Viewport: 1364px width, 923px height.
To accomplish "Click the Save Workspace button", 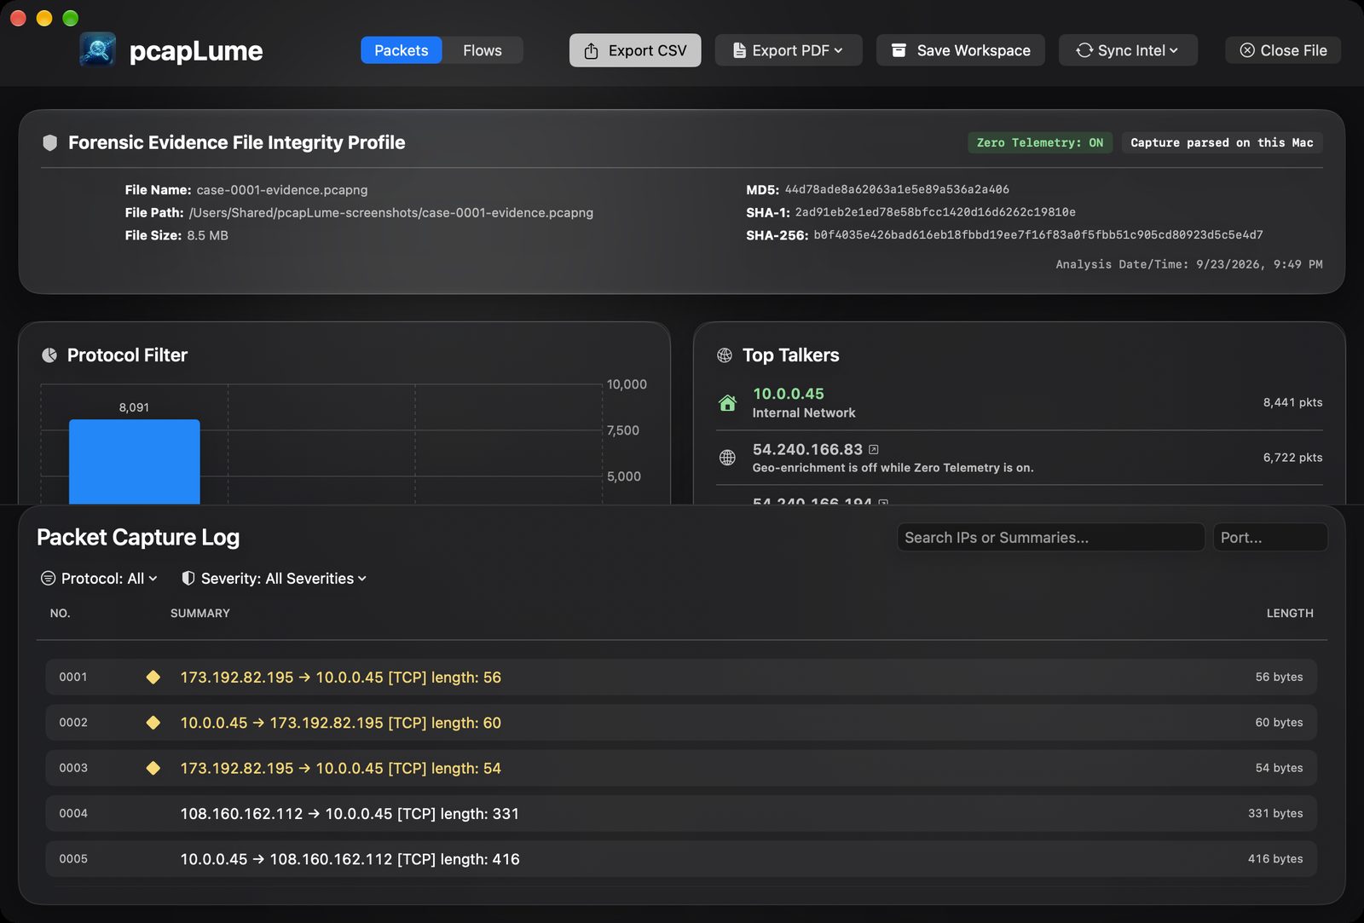I will 961,50.
